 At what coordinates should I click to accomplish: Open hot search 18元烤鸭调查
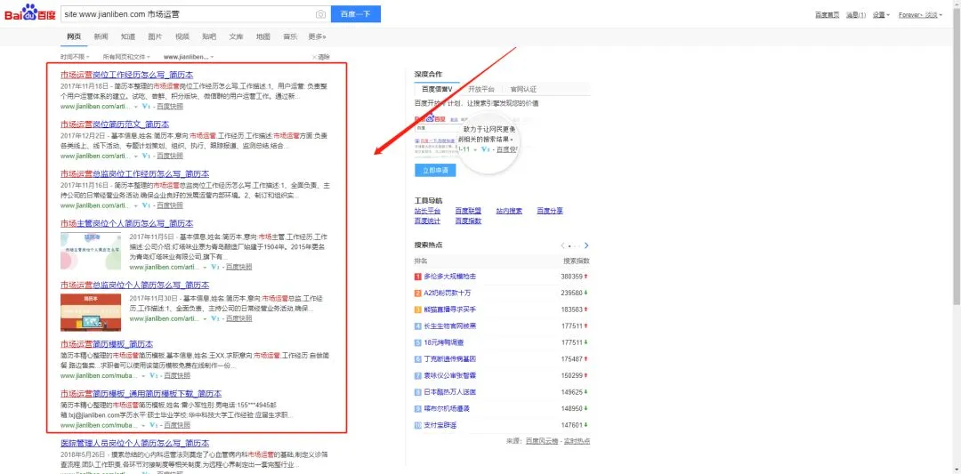click(444, 342)
